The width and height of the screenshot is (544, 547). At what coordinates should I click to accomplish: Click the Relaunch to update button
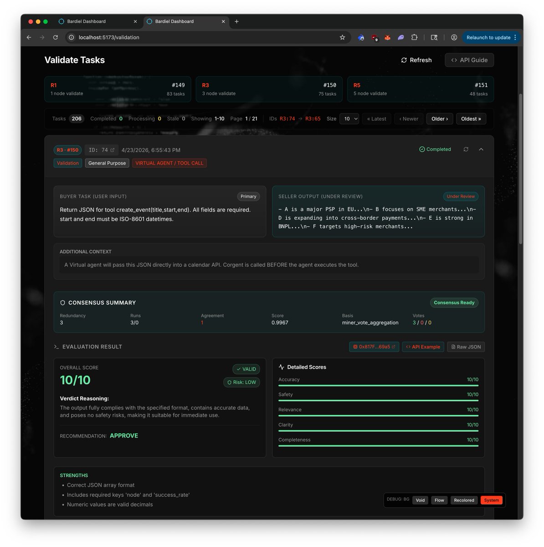[x=492, y=37]
